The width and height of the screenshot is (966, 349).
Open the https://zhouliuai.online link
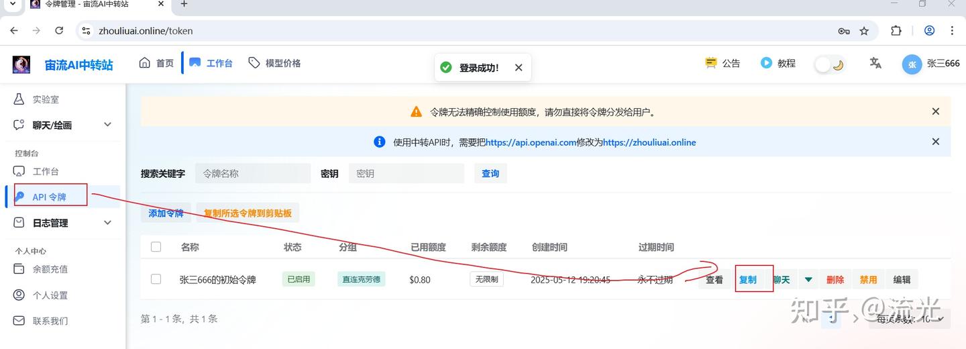click(x=649, y=142)
